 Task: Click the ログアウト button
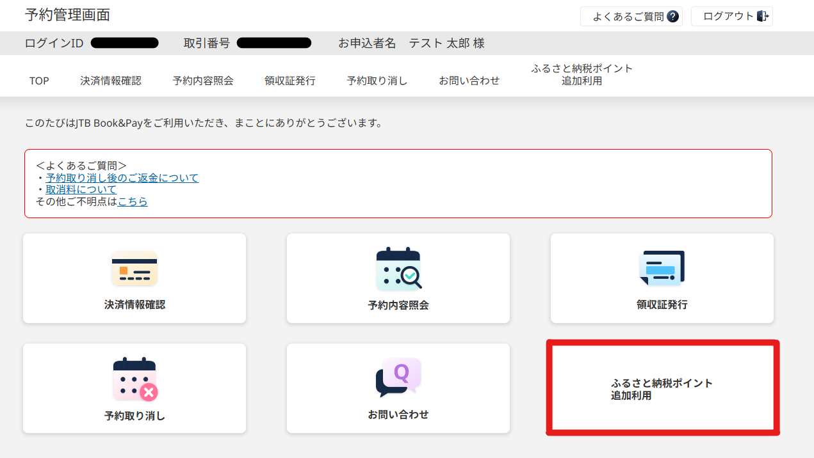732,16
